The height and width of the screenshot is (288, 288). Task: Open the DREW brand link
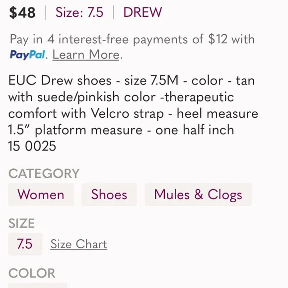[x=143, y=12]
